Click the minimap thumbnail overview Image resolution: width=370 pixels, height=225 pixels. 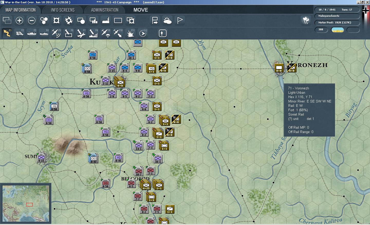(x=26, y=204)
